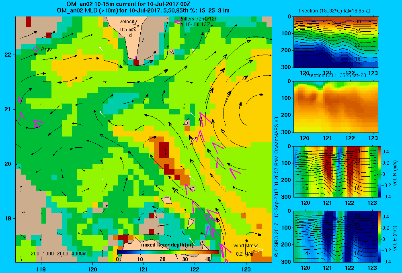
Task: Click the magenta drifter arrow in top legend
Action: pyautogui.click(x=178, y=22)
